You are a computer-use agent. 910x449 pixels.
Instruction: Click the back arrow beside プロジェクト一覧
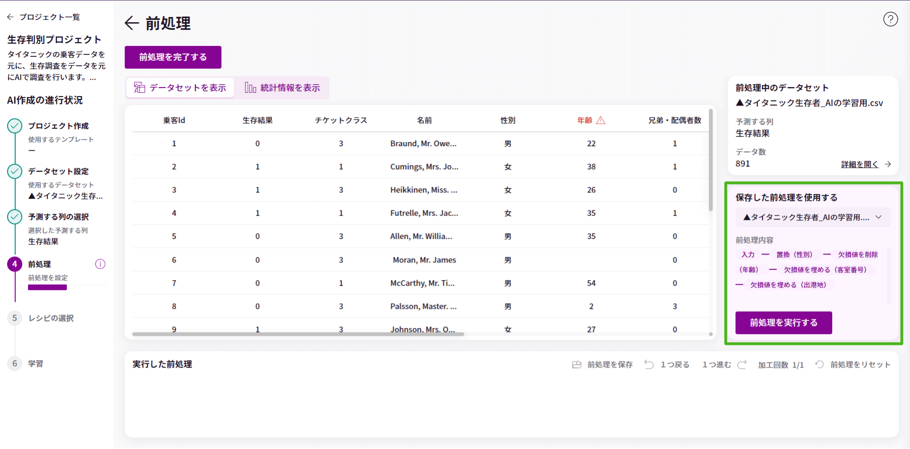[10, 17]
